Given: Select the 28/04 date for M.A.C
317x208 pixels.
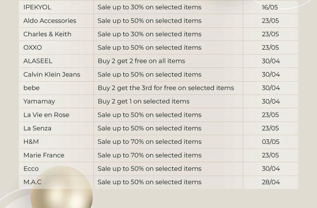Looking at the screenshot, I should (x=271, y=182).
